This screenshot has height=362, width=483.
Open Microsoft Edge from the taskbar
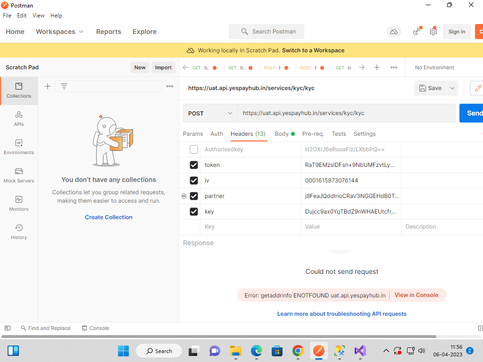(256, 351)
